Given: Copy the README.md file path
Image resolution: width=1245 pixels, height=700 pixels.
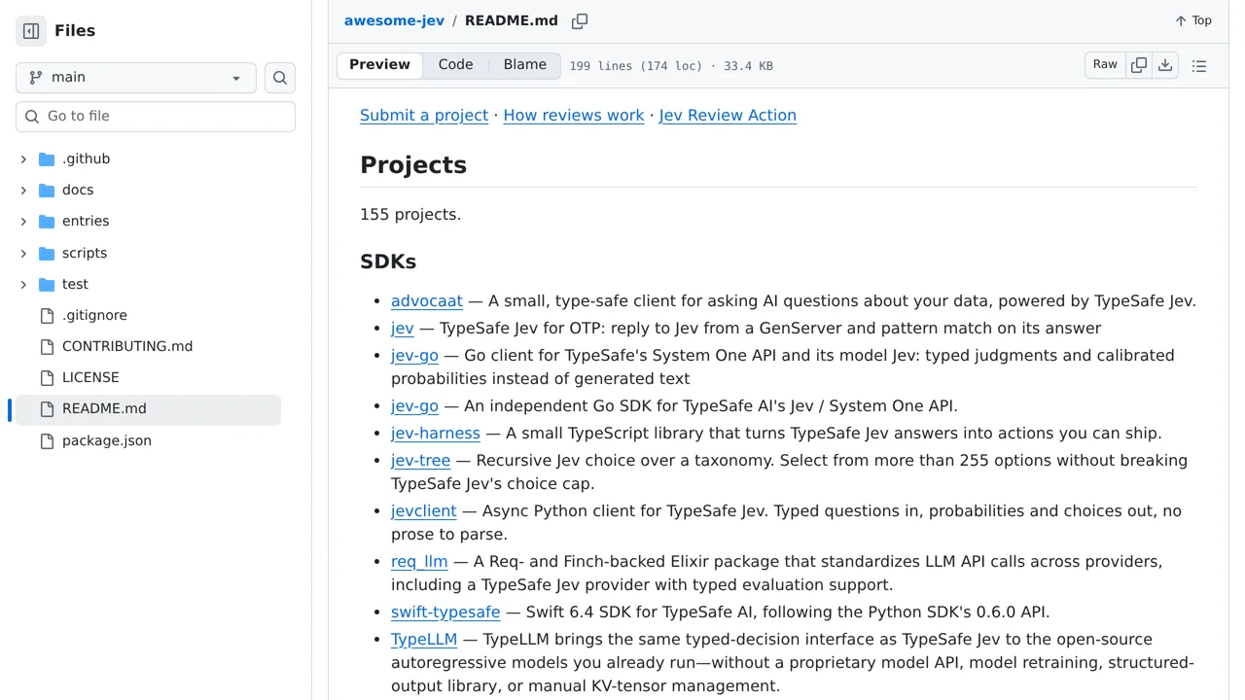Looking at the screenshot, I should 580,21.
